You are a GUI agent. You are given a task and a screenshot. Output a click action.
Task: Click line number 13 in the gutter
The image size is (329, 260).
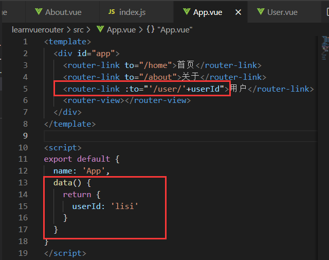(23, 183)
